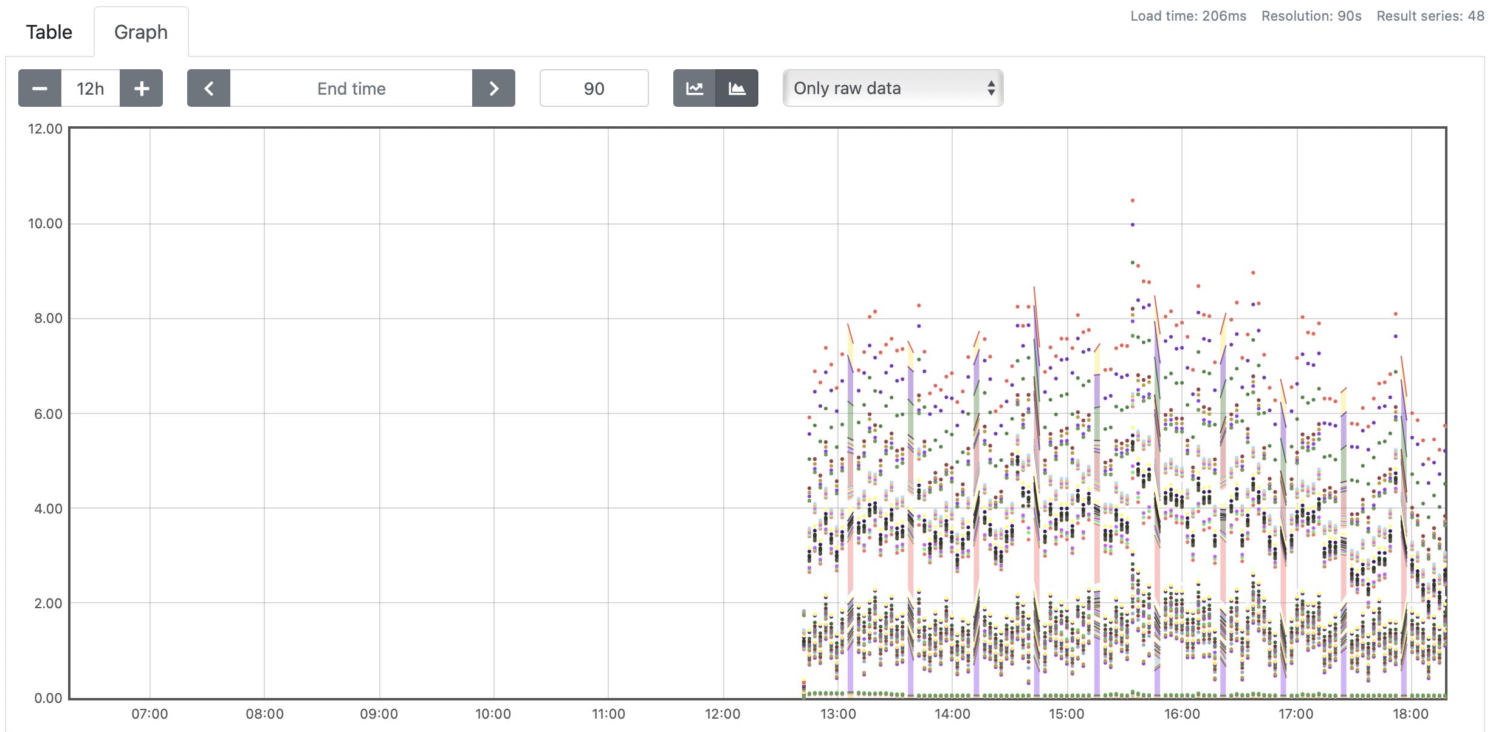
Task: Click the "Load time: 206ms" text
Action: click(x=1188, y=16)
